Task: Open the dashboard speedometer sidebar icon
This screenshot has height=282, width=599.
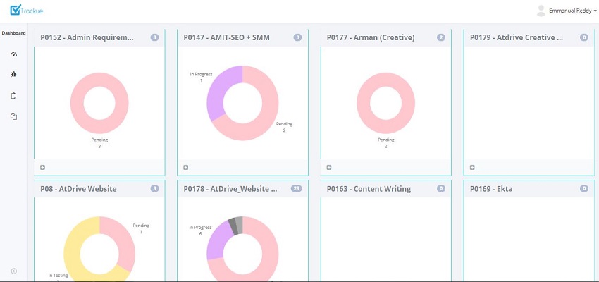Action: tap(14, 54)
